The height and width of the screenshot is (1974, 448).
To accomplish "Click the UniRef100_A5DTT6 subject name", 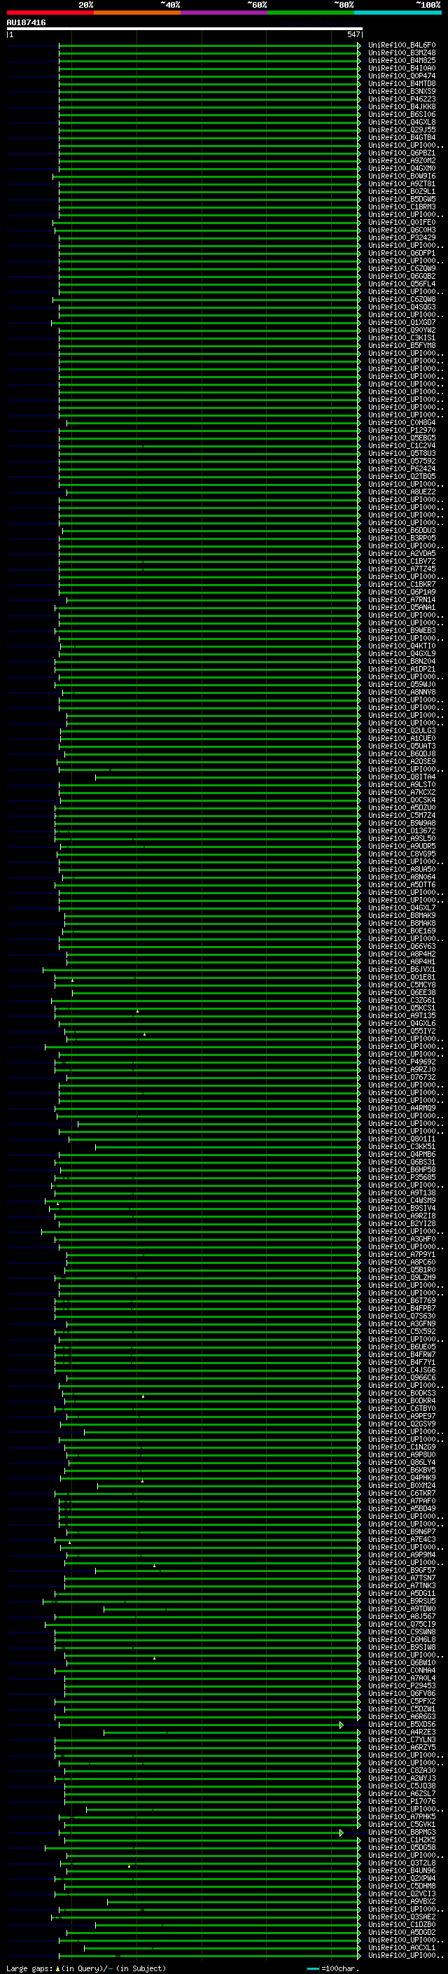I will (x=401, y=885).
